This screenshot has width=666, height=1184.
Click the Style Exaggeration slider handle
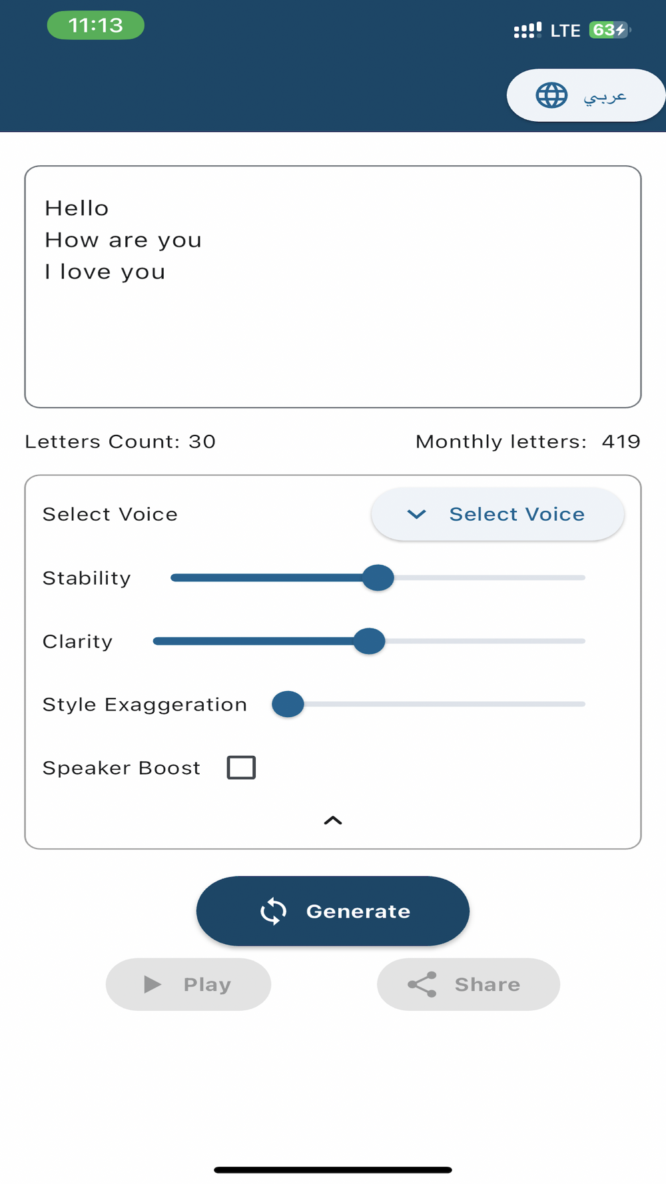pos(288,704)
